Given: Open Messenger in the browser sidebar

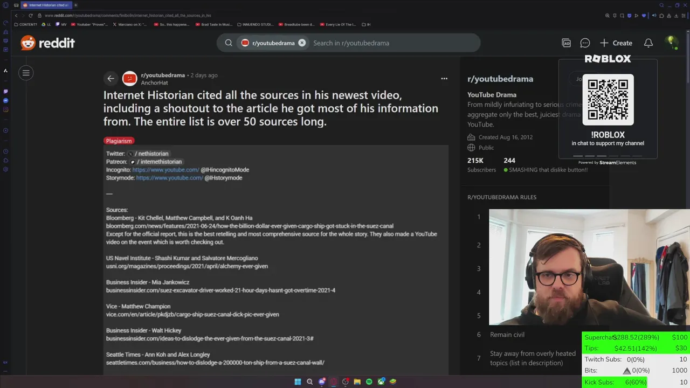Looking at the screenshot, I should (x=5, y=100).
